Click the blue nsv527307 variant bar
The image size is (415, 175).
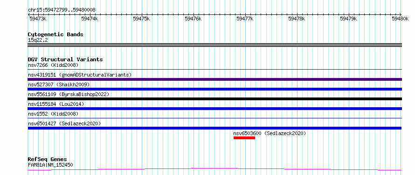pyautogui.click(x=214, y=89)
